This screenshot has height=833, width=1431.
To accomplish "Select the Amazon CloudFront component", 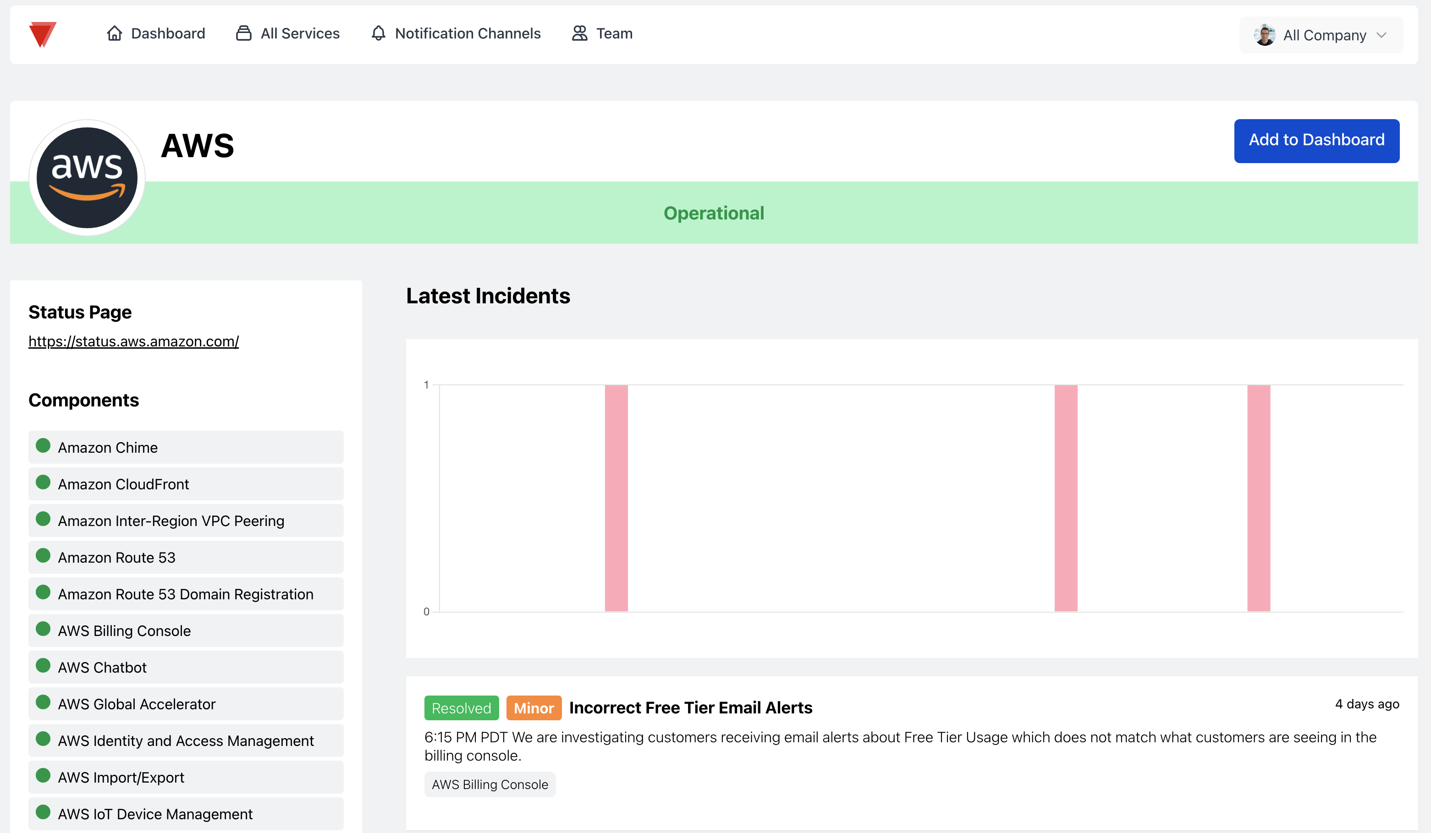I will click(x=186, y=484).
